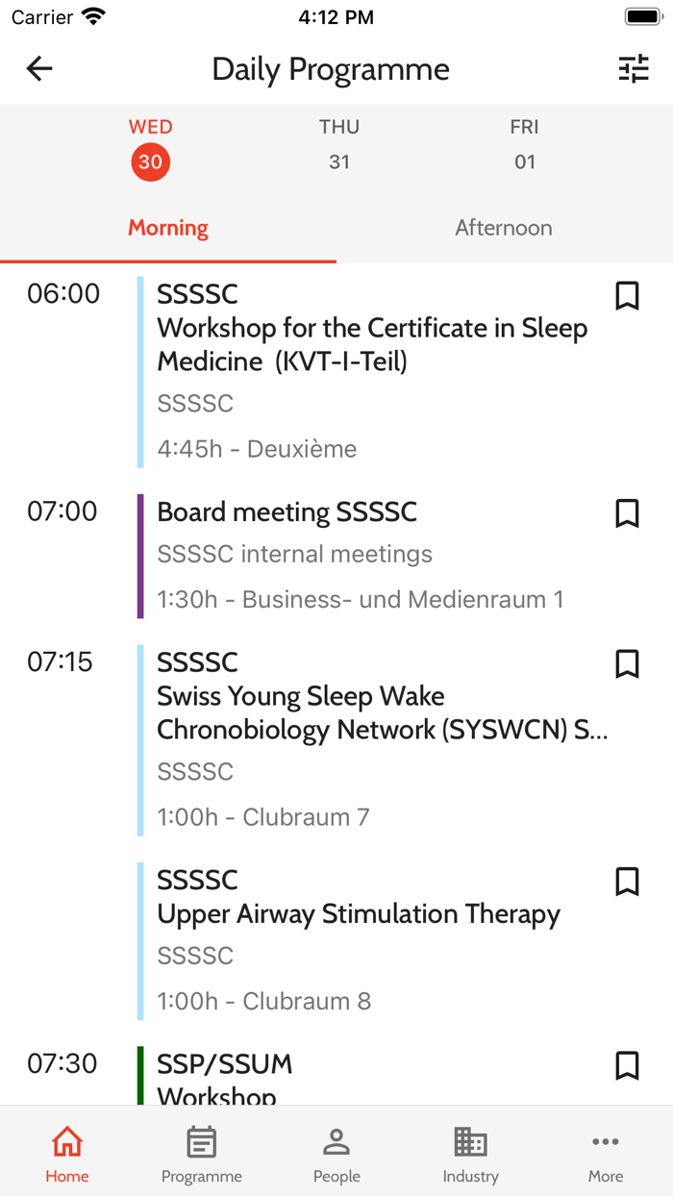Viewport: 673px width, 1196px height.
Task: Switch to the Afternoon tab
Action: click(x=504, y=228)
